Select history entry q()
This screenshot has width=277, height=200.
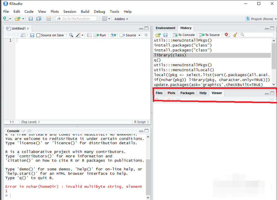coord(212,60)
